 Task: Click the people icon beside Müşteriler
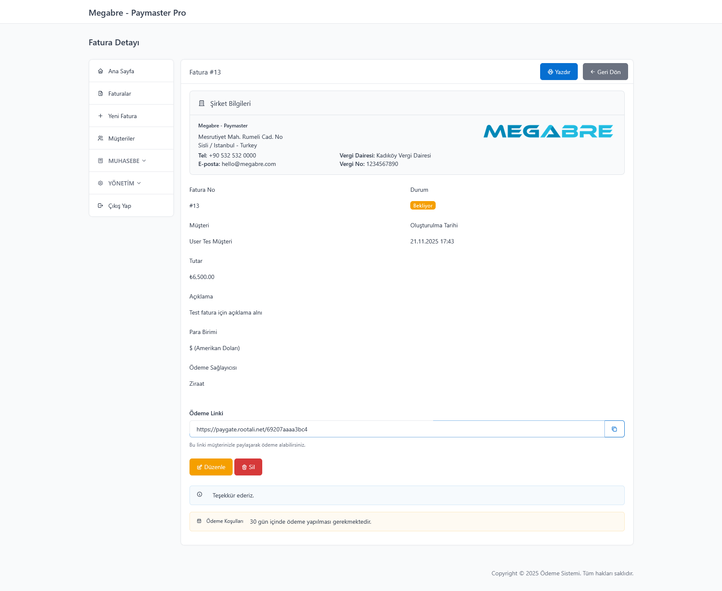pyautogui.click(x=100, y=138)
